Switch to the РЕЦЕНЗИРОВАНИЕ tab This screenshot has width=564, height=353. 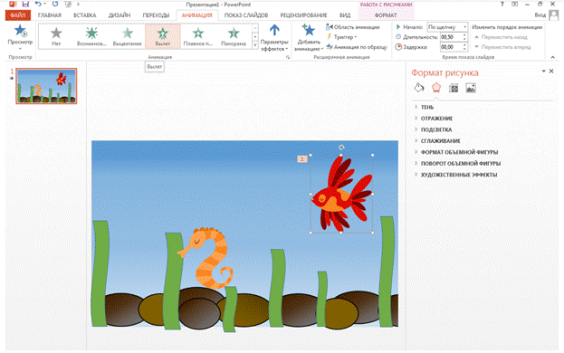click(303, 15)
